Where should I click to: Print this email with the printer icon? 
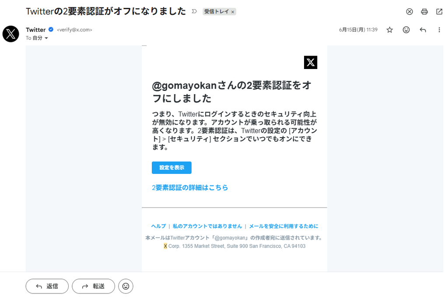click(424, 11)
